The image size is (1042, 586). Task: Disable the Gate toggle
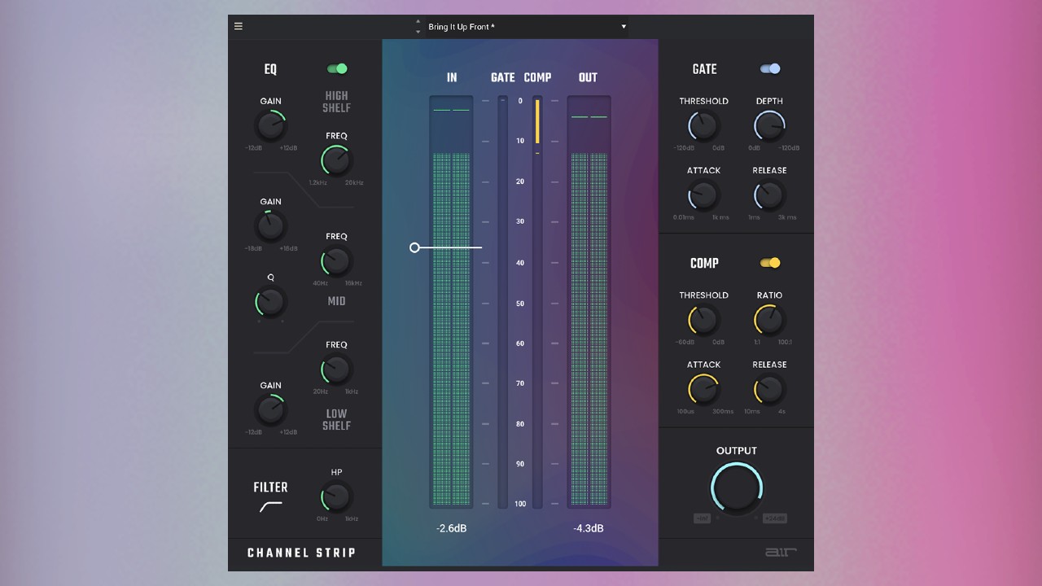768,68
